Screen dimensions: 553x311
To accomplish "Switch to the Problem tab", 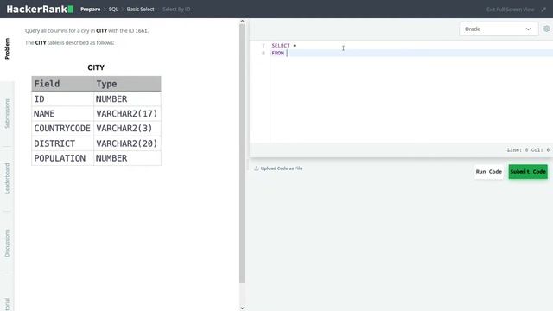I will click(x=7, y=48).
